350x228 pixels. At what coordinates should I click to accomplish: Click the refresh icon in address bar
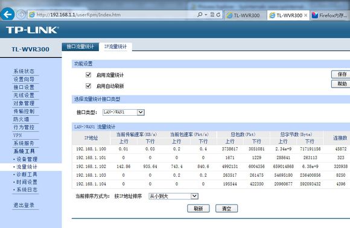[x=218, y=14]
